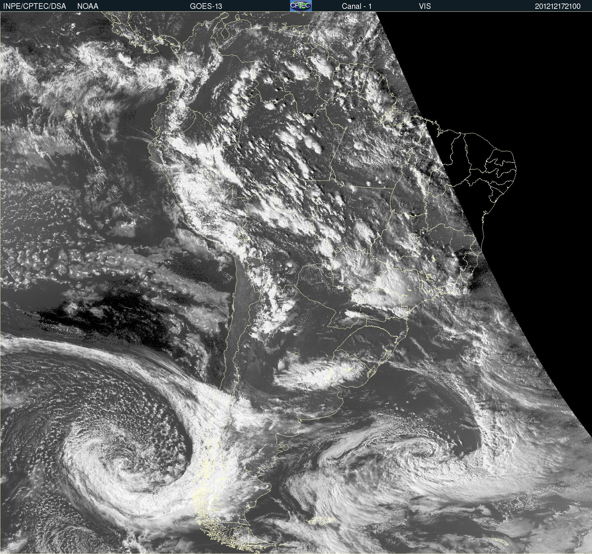Select the INPE/CPTEC/DSA header text
This screenshot has height=554, width=592.
[35, 6]
